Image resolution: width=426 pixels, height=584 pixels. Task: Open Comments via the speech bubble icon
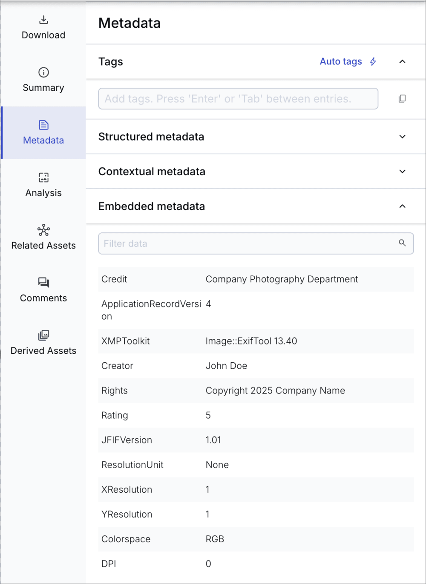pos(43,282)
